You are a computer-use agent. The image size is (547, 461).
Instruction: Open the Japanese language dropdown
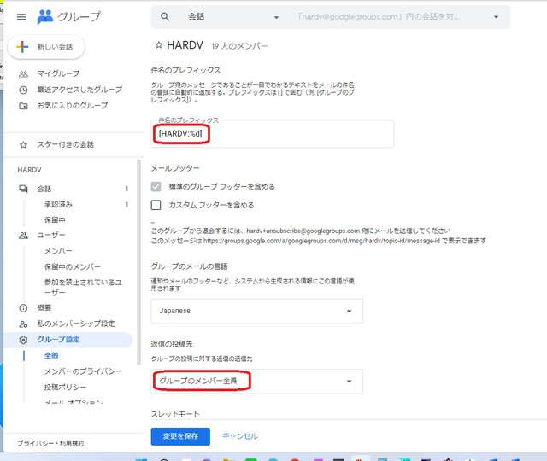coord(256,311)
